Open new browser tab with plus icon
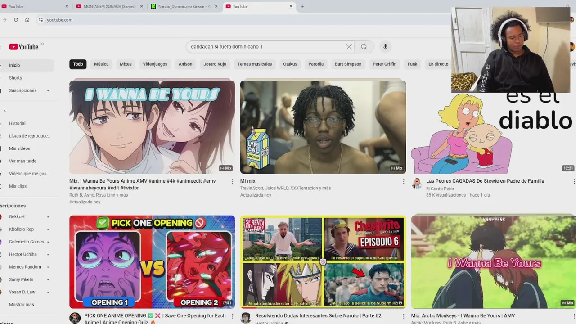The width and height of the screenshot is (576, 324). pos(302,6)
